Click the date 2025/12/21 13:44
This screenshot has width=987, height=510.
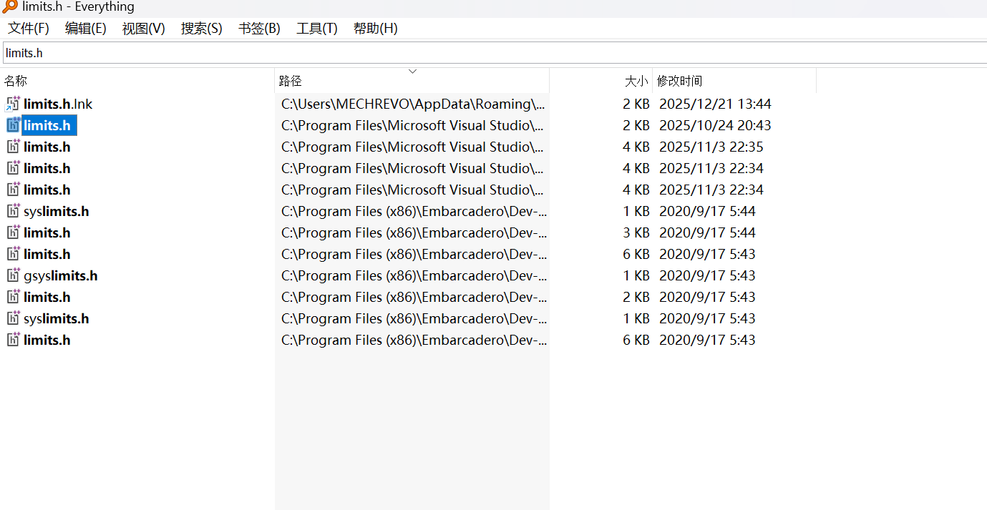pyautogui.click(x=715, y=104)
